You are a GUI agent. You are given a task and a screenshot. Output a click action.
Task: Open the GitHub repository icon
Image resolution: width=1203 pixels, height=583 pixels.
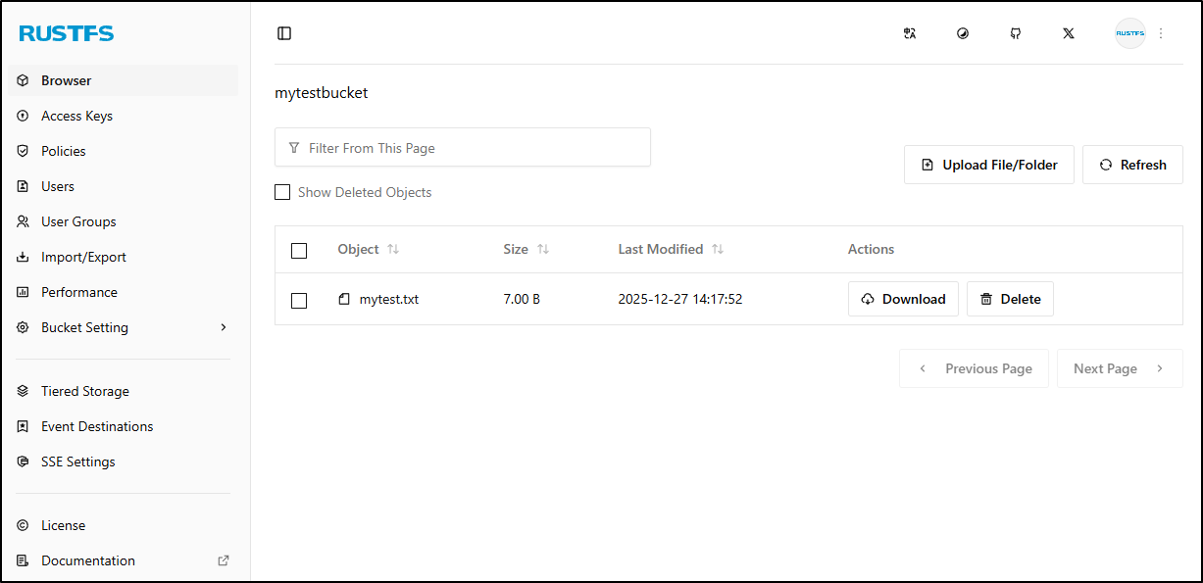pos(1016,33)
